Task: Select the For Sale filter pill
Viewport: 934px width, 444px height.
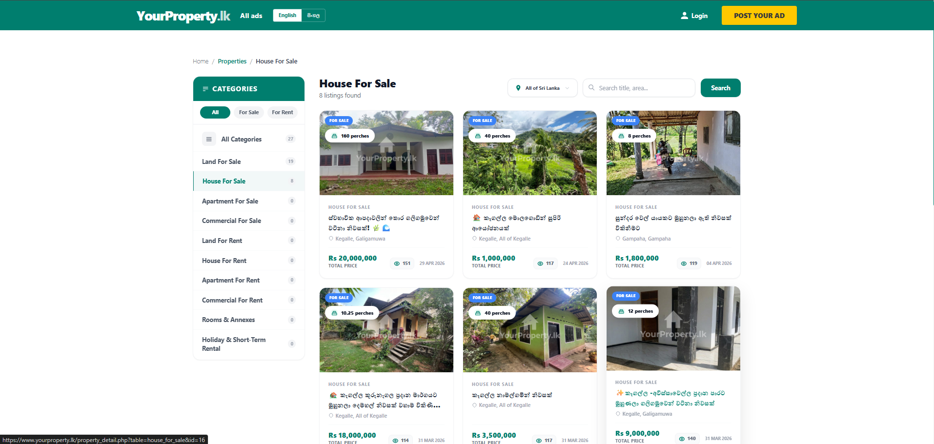Action: click(249, 112)
